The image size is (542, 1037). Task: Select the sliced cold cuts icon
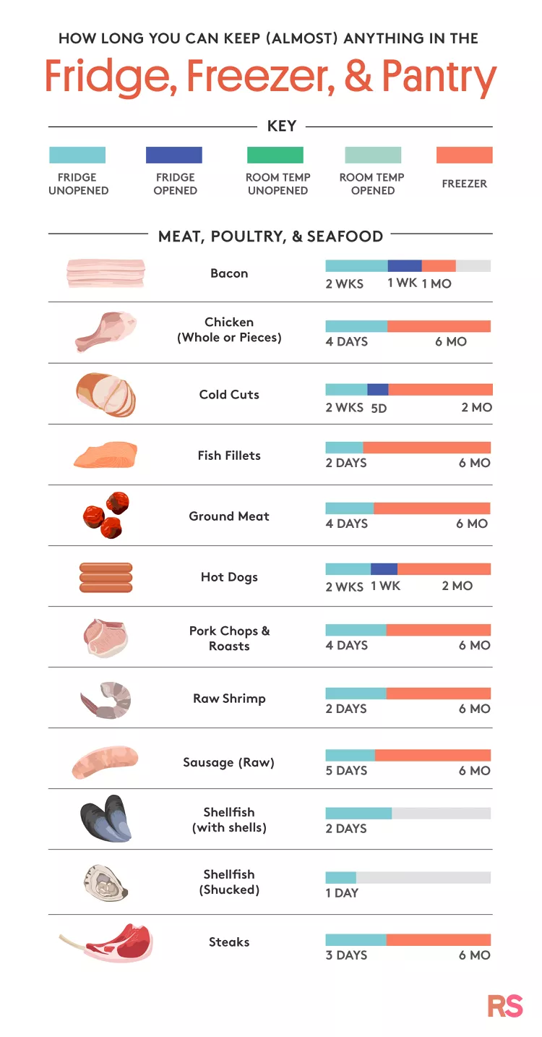coord(106,395)
